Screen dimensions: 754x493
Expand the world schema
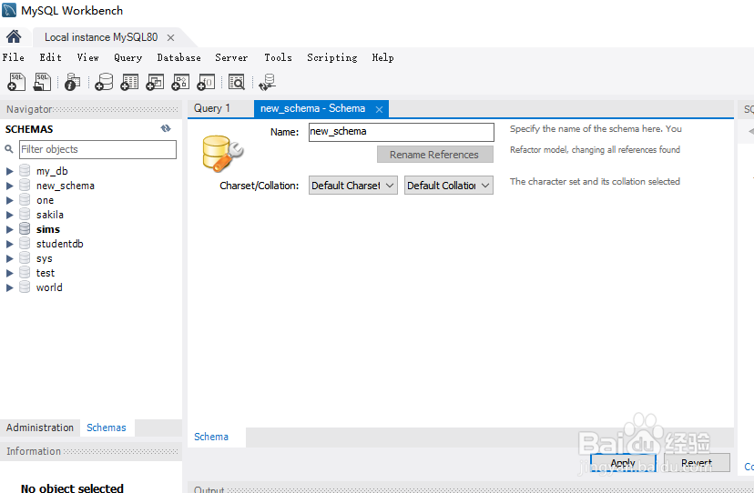10,287
